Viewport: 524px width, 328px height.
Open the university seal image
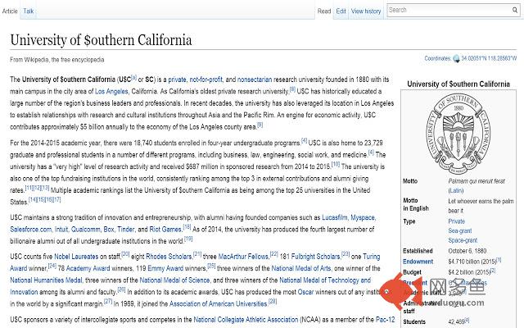coord(458,133)
